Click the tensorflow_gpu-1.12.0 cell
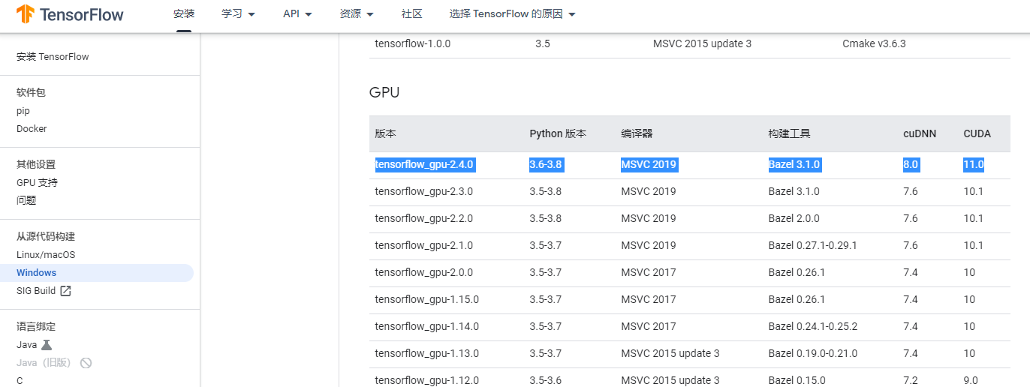1030x387 pixels. click(427, 380)
